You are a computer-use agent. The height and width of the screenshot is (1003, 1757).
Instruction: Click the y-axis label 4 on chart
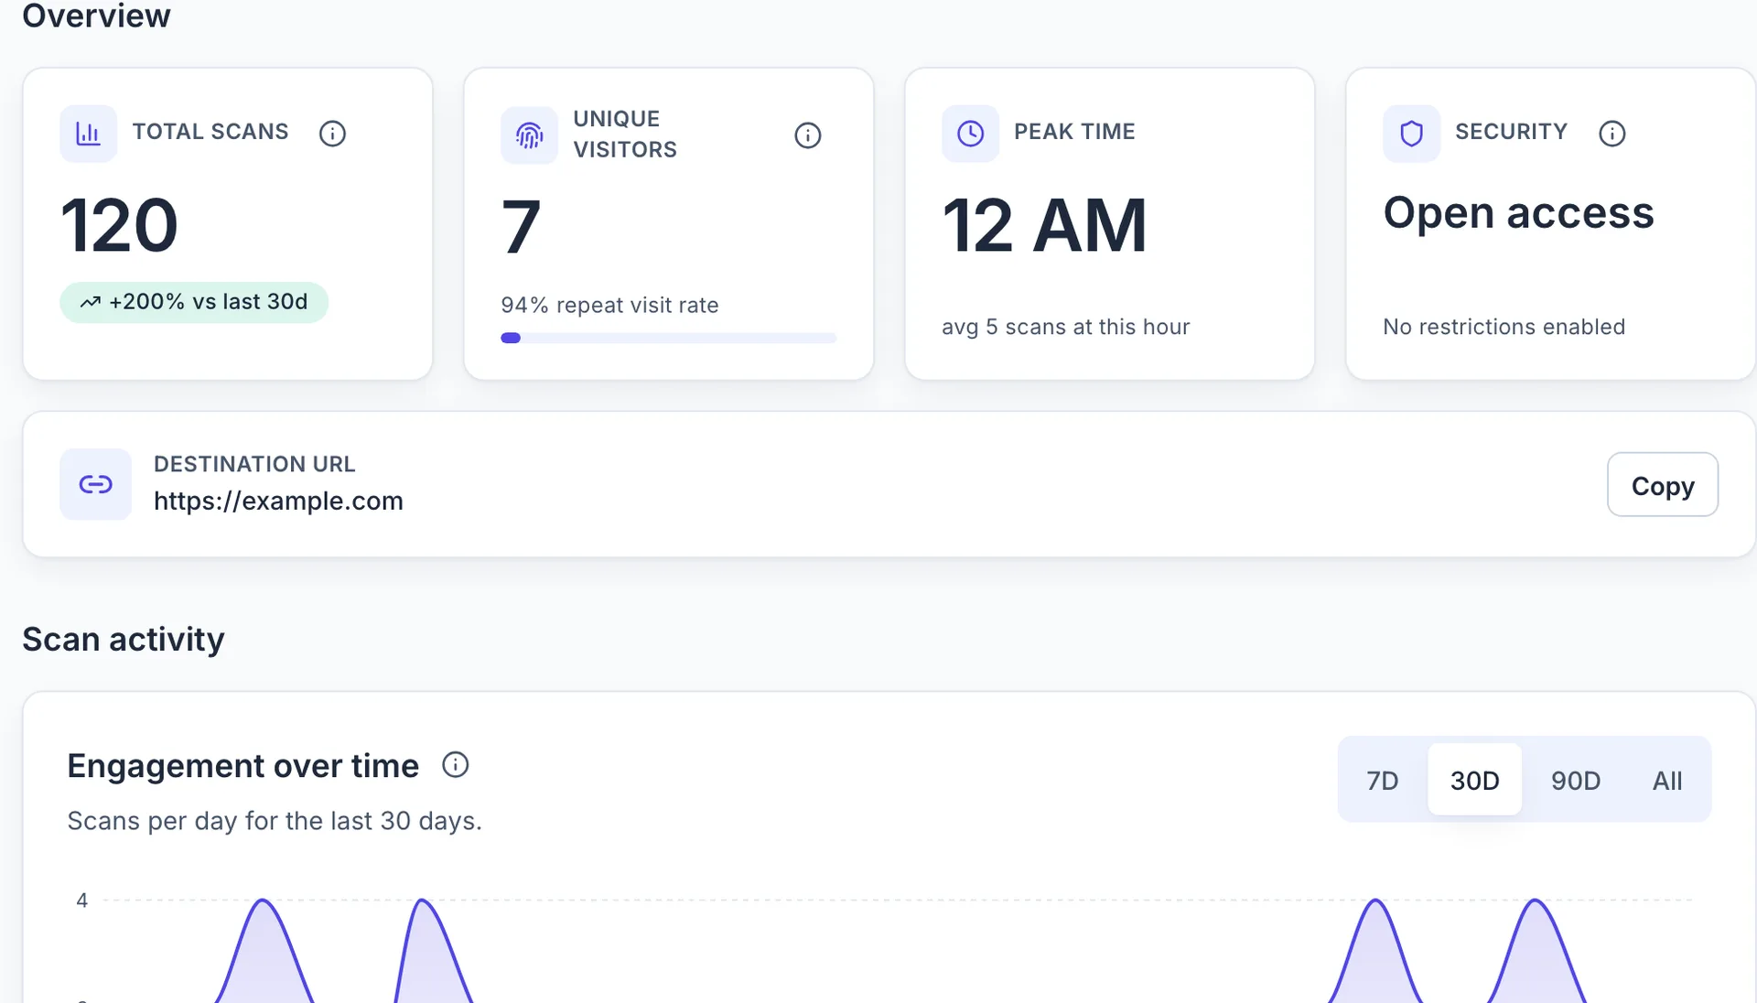coord(82,901)
